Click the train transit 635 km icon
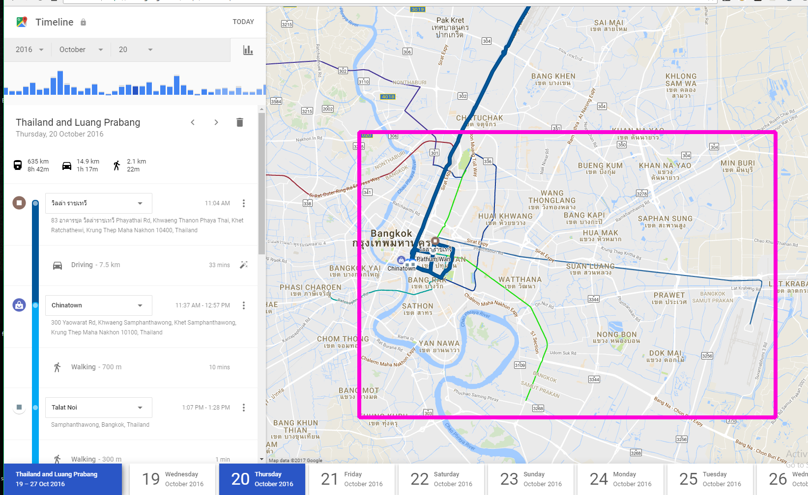The height and width of the screenshot is (495, 808). pos(18,165)
